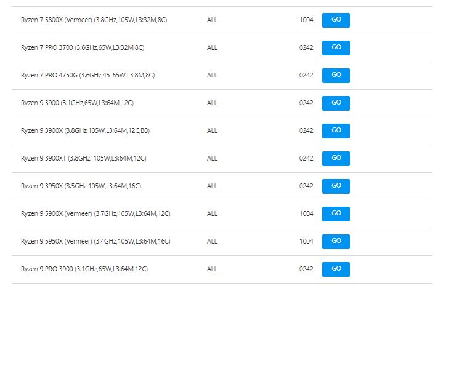462x369 pixels.
Task: Click 1004 in Ryzen 9 5900X row
Action: tap(306, 213)
